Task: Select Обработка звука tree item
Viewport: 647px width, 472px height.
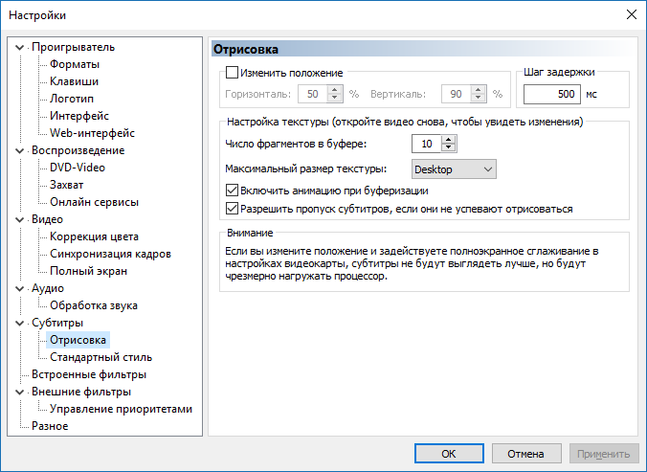Action: [x=94, y=305]
